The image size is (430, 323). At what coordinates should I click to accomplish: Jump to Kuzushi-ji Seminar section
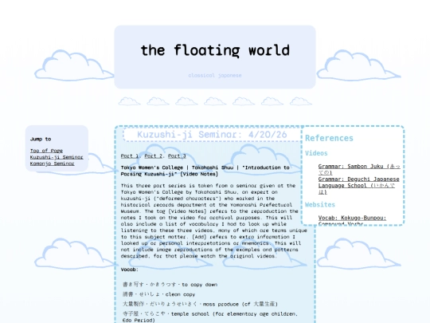click(57, 157)
